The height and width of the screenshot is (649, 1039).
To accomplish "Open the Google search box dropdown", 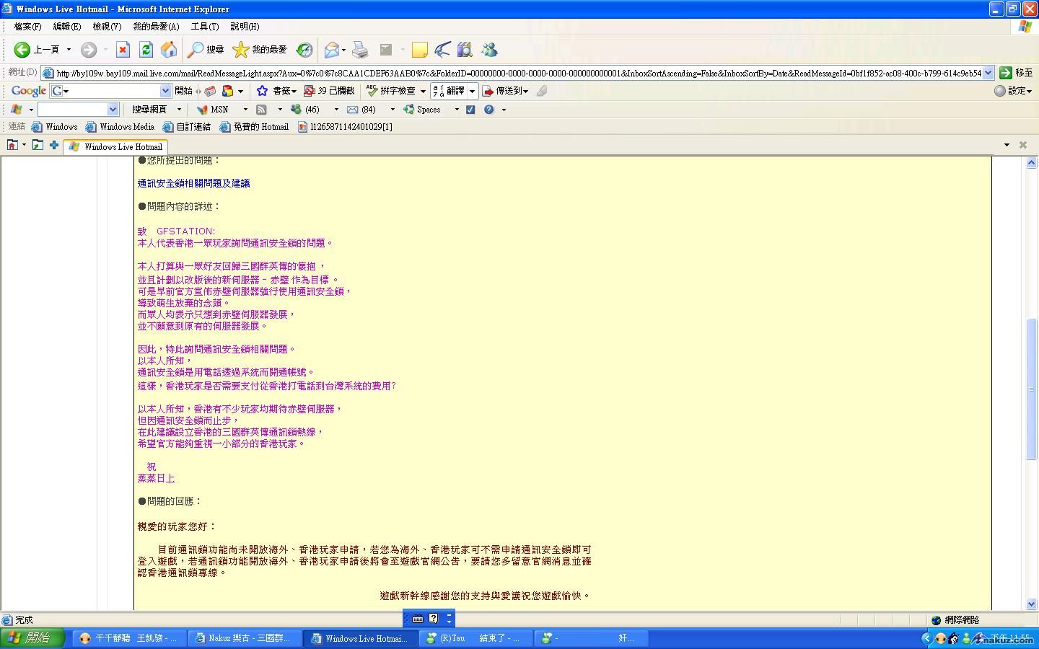I will (165, 91).
